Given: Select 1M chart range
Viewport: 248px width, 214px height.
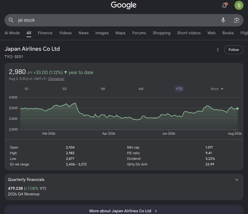Looking at the screenshot, I should point(103,89).
